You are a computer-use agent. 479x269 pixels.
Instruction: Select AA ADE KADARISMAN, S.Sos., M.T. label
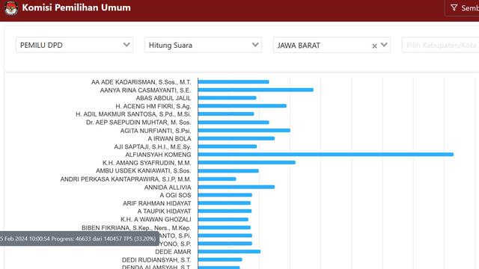(x=141, y=82)
